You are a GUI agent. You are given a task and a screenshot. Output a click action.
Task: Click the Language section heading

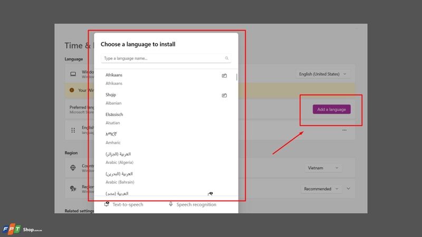(74, 59)
